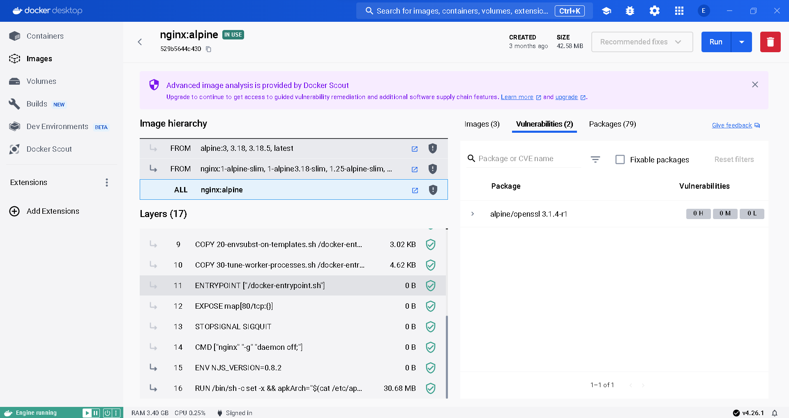This screenshot has width=789, height=418.
Task: Enable the Fixable packages checkbox
Action: pyautogui.click(x=620, y=159)
